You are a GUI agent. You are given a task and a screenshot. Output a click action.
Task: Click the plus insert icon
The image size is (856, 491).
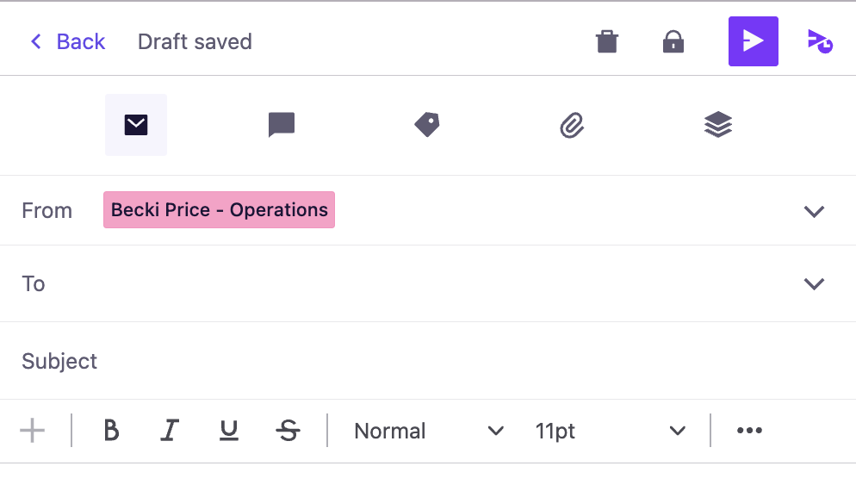pyautogui.click(x=32, y=431)
